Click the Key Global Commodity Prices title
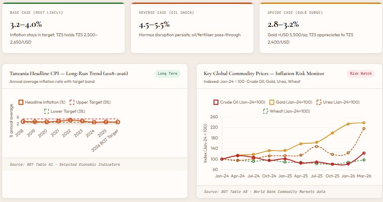Viewport: 383px width, 202px height. click(264, 73)
